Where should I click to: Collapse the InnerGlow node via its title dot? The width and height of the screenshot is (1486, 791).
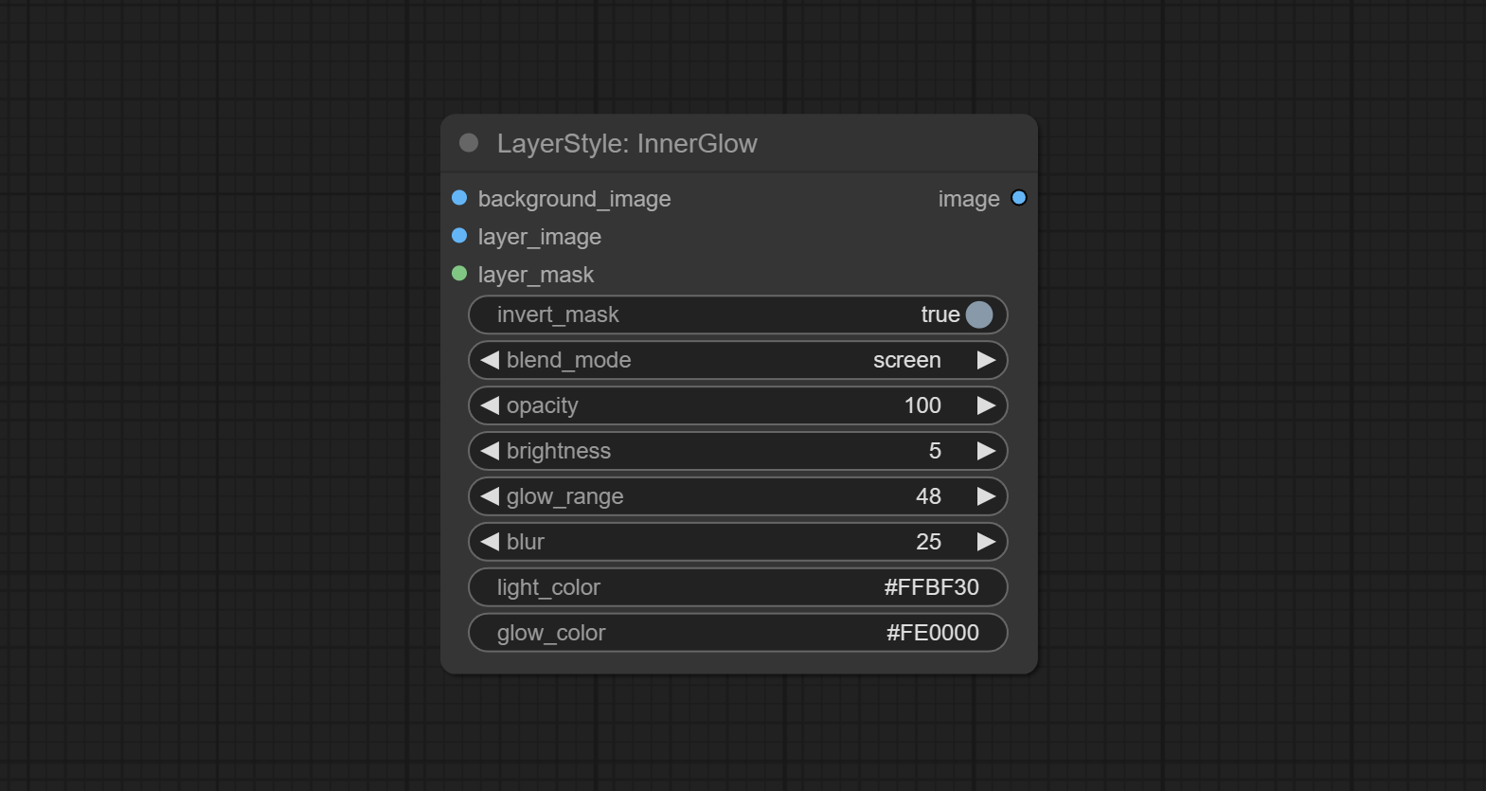[x=469, y=143]
